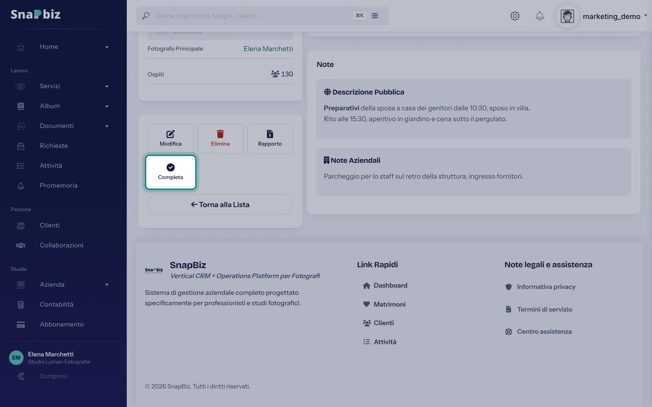Click the Documenti icon in the sidebar

pos(21,126)
